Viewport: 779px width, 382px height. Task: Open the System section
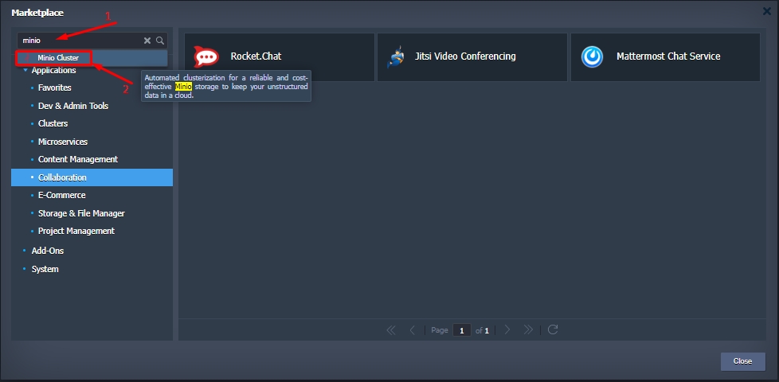(x=45, y=269)
